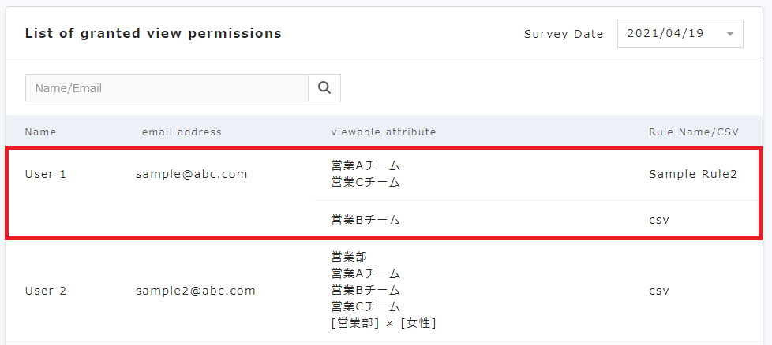Click the Sample Rule2 rule name
This screenshot has width=772, height=345.
pos(692,174)
